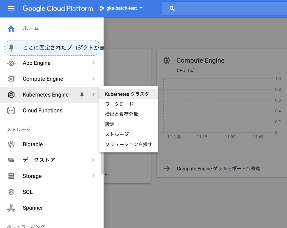Go to ホーム in sidebar

[x=31, y=28]
